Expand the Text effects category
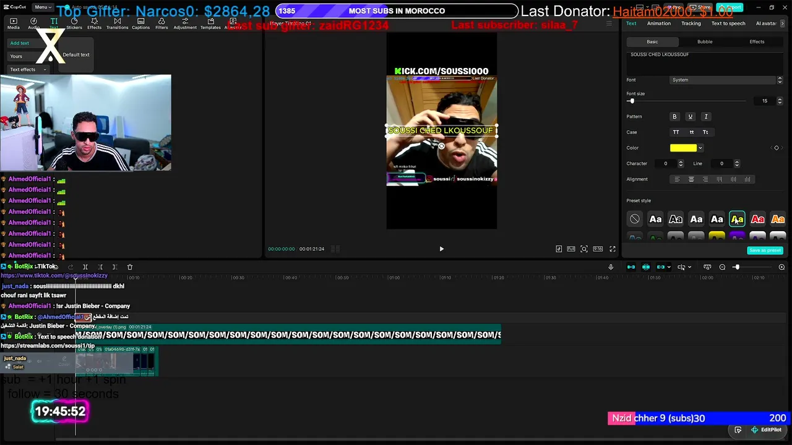The image size is (792, 445). 28,70
